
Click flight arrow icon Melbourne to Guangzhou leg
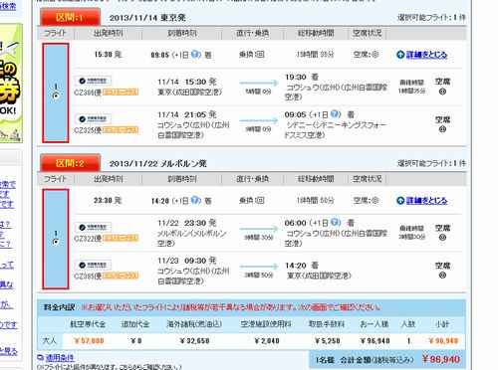[x=259, y=229]
